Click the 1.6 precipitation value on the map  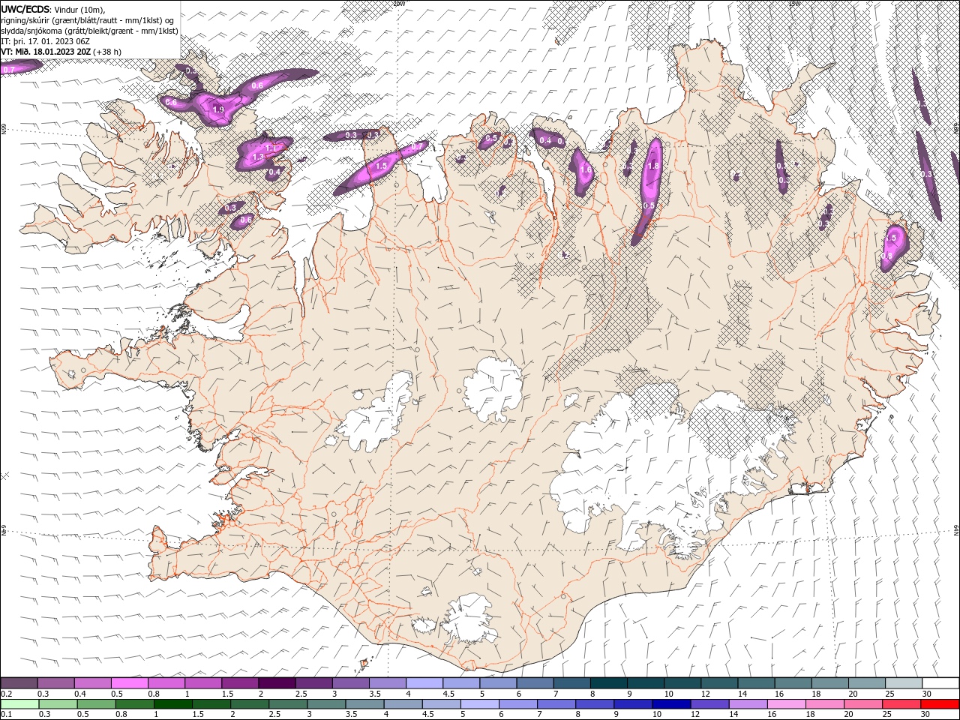click(586, 170)
